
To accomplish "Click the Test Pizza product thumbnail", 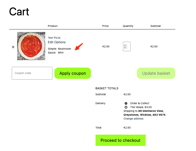I will 31,46.
